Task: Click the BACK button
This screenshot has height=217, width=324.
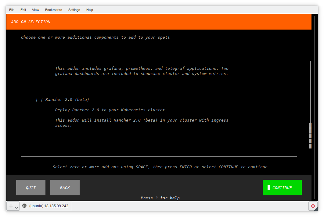Action: tap(65, 187)
